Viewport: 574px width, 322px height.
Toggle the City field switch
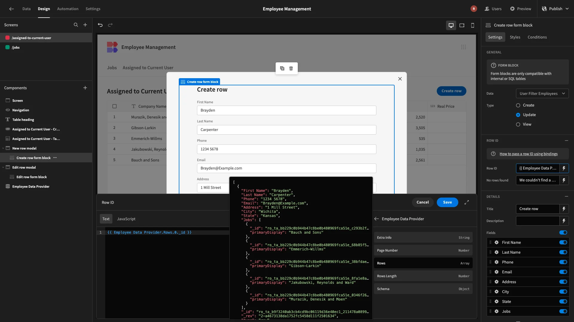click(x=563, y=292)
